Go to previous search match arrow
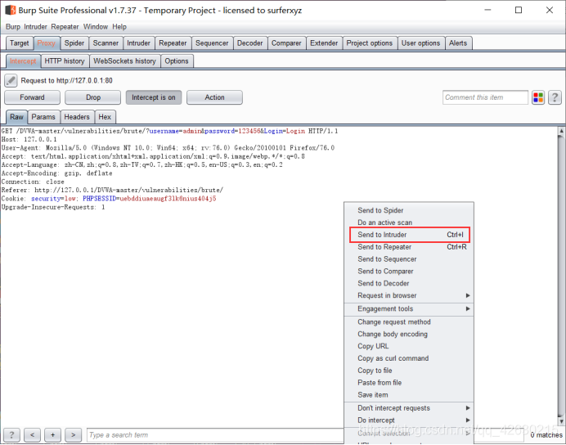Screen dimensions: 566x445 point(32,435)
